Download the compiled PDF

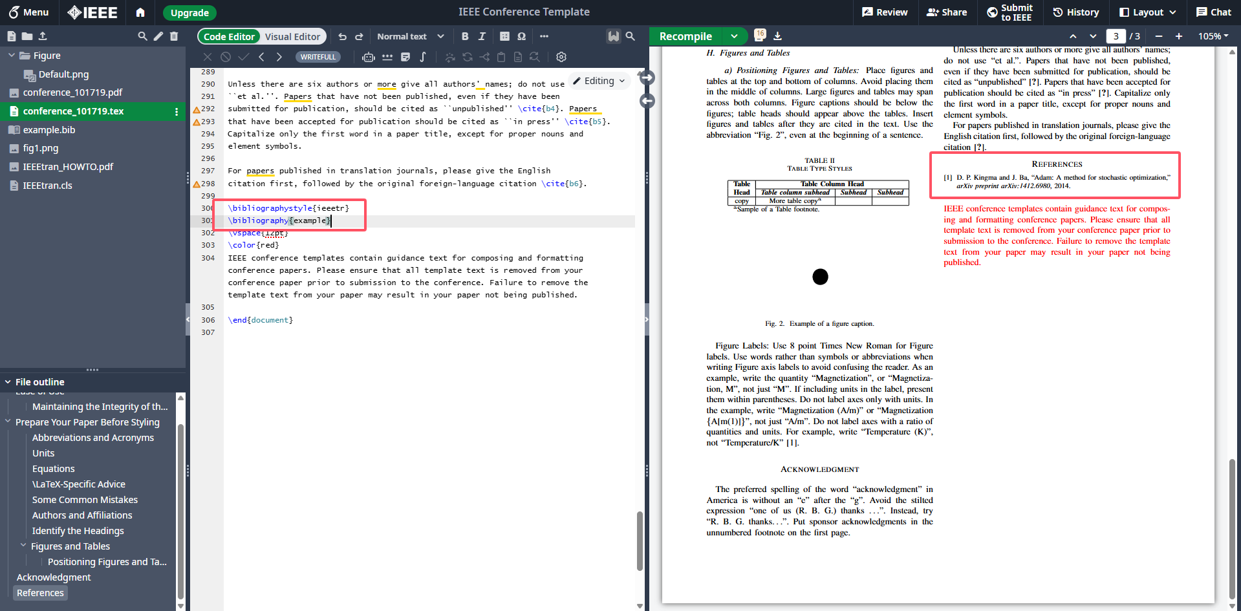(779, 36)
